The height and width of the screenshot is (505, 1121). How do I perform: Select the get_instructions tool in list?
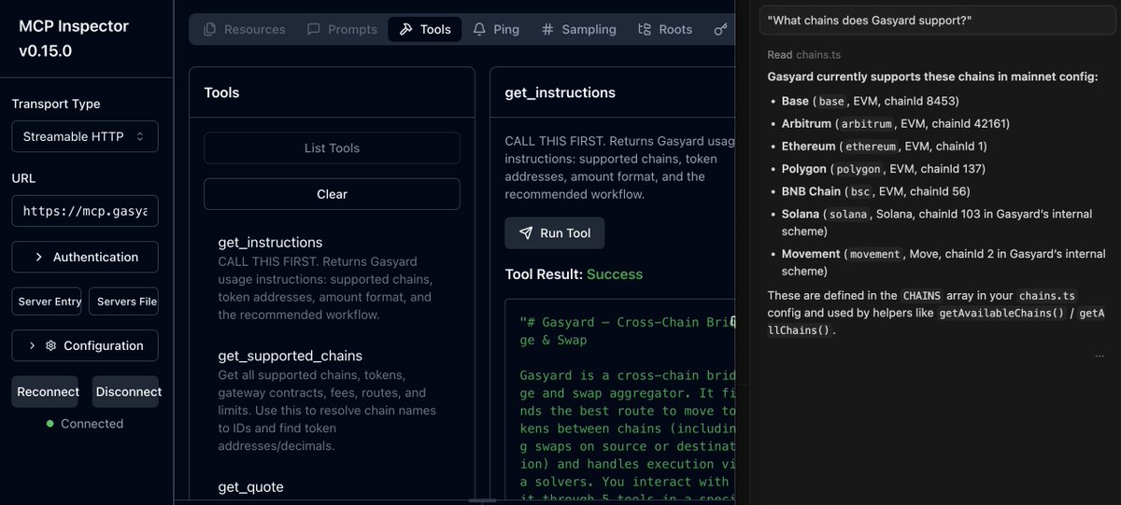coord(332,278)
